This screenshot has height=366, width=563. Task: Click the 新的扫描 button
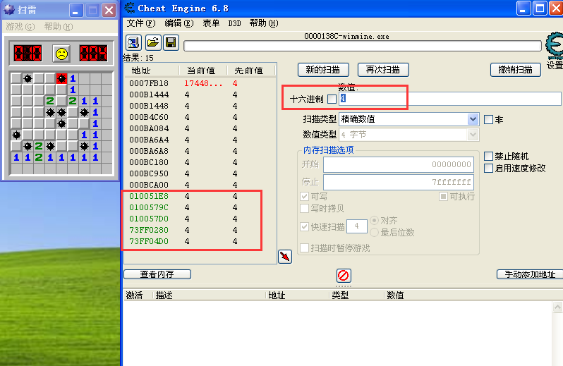323,70
